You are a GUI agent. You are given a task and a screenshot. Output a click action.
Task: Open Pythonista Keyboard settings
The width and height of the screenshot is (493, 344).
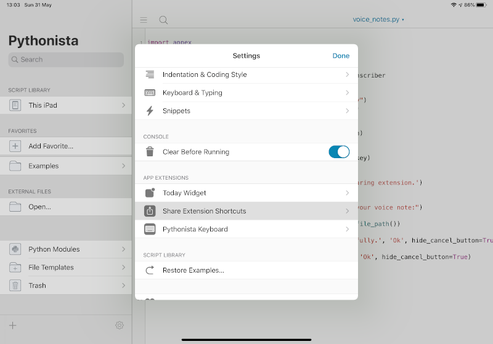pyautogui.click(x=246, y=229)
